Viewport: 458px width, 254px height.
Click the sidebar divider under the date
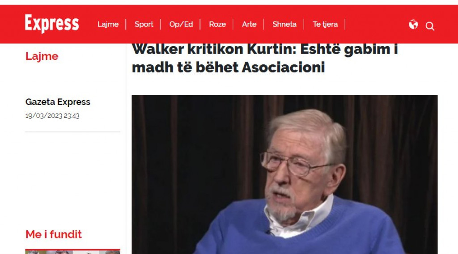pyautogui.click(x=73, y=131)
